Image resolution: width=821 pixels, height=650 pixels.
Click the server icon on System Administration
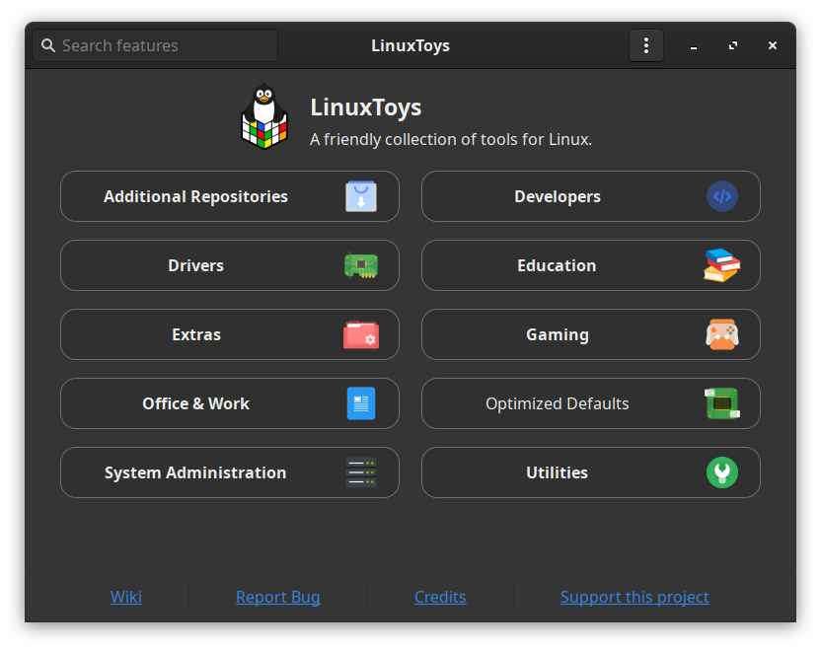tap(361, 472)
